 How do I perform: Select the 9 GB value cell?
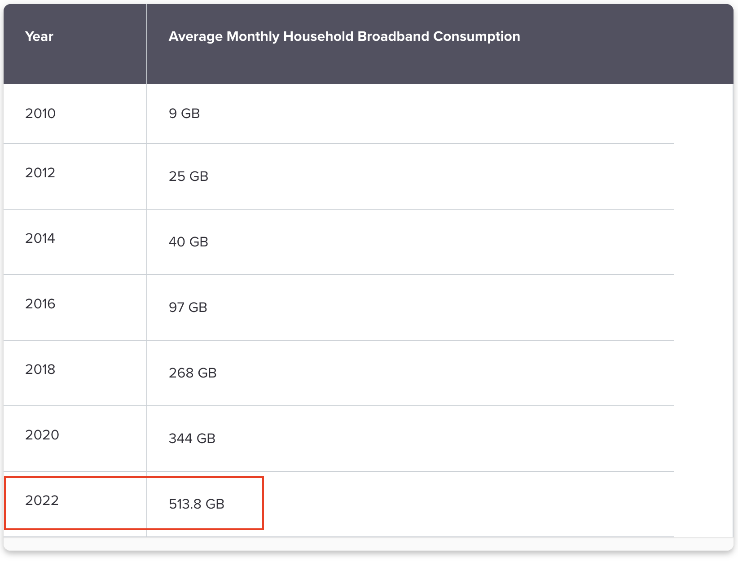coord(184,114)
